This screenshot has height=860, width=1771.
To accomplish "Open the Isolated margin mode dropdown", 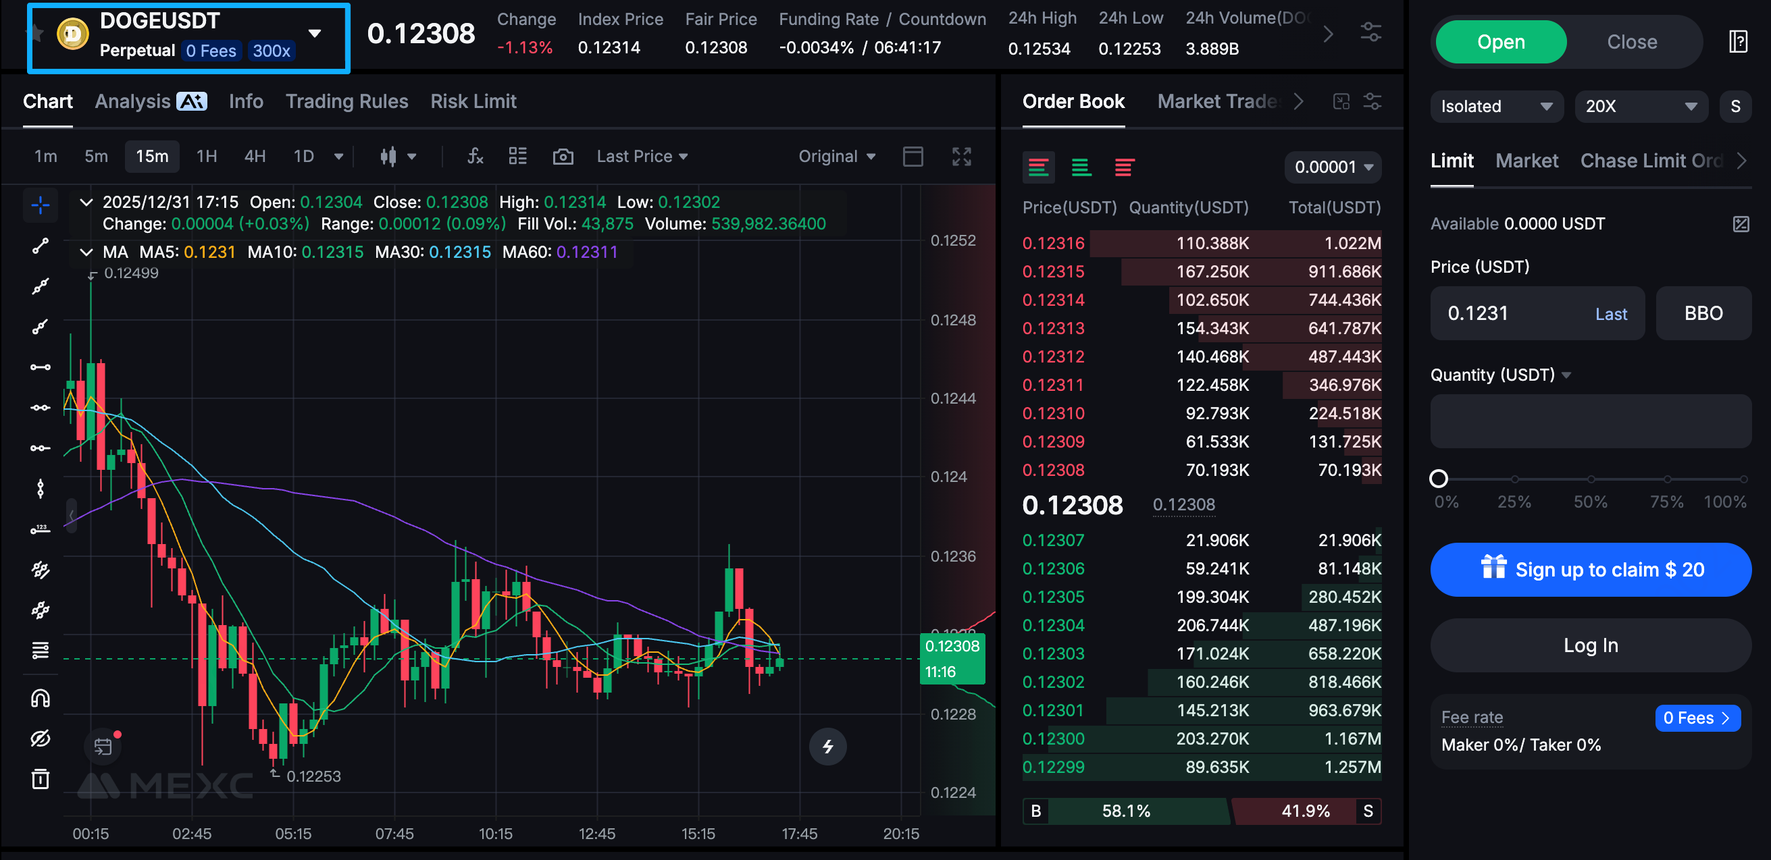I will [1496, 107].
